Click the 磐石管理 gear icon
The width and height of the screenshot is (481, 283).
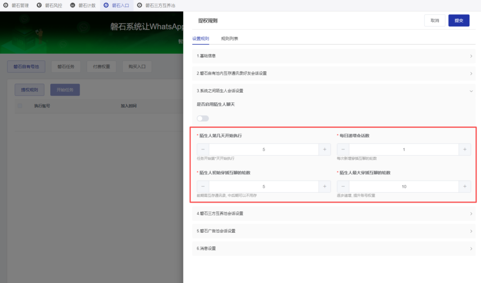[x=5, y=5]
